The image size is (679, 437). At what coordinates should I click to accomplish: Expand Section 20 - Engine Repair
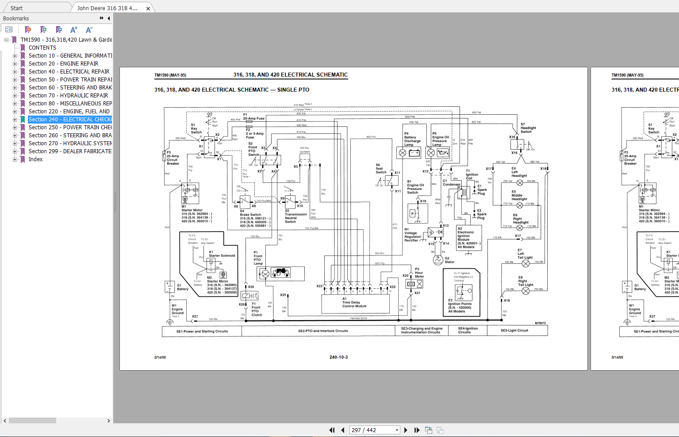(15, 64)
